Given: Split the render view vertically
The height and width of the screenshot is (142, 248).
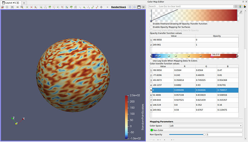Looking at the screenshot, I should pos(134,7).
